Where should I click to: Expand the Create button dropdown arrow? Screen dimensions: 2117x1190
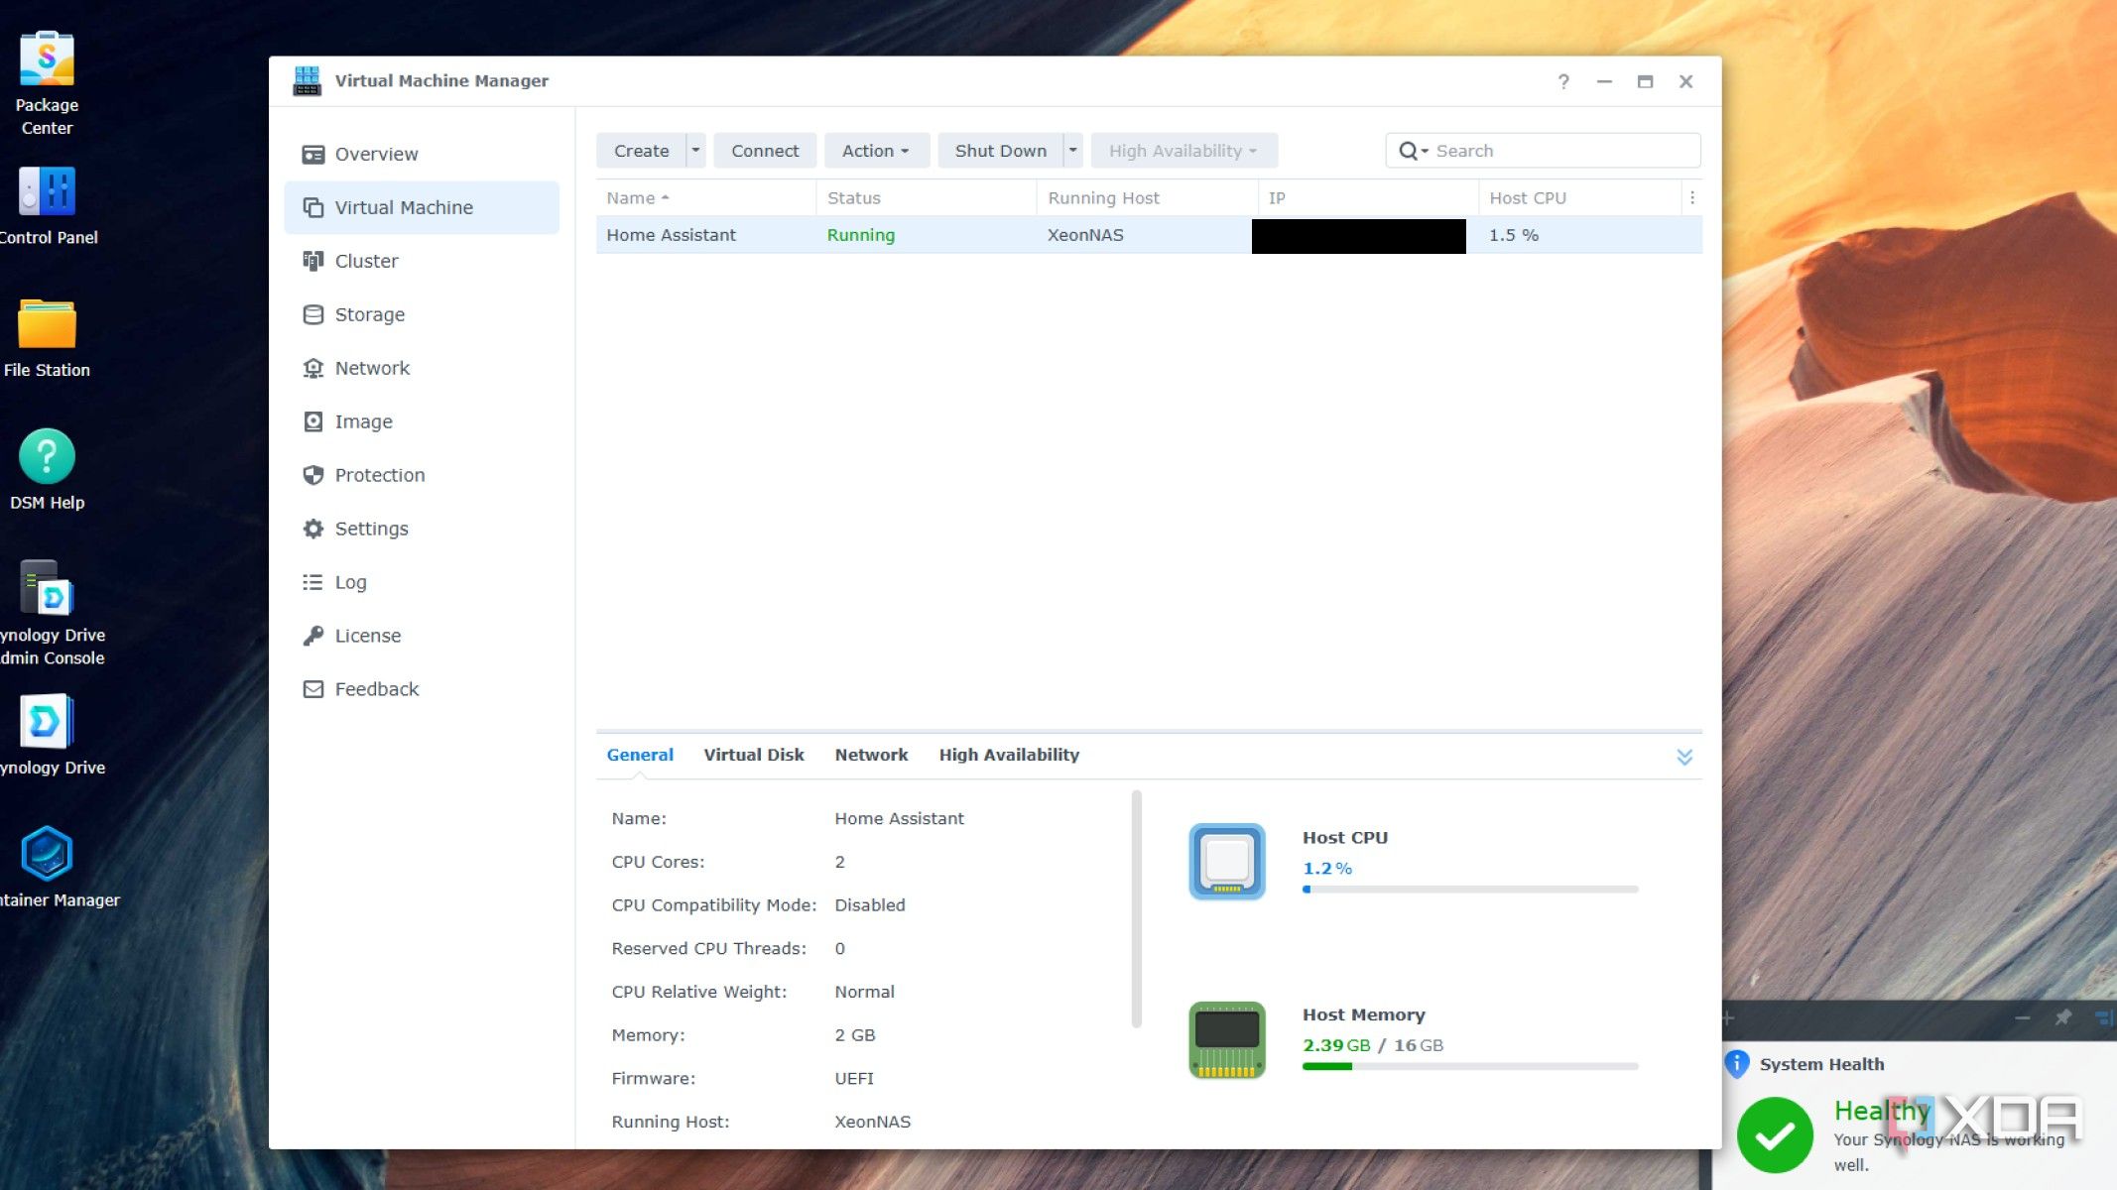pyautogui.click(x=694, y=150)
